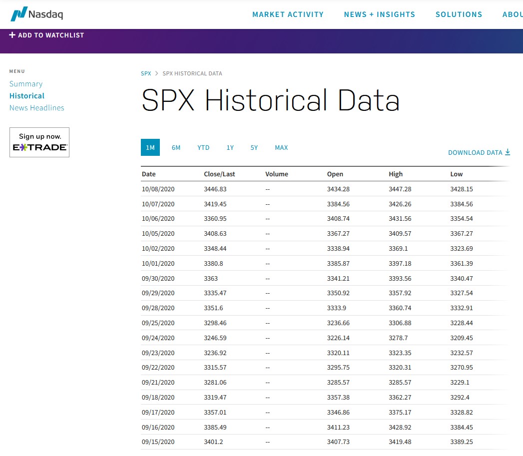This screenshot has height=456, width=523.
Task: Click the download arrow icon beside Download Data
Action: (x=508, y=152)
